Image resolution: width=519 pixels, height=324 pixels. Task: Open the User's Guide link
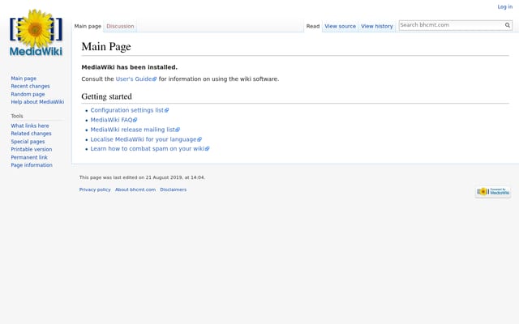pos(136,79)
